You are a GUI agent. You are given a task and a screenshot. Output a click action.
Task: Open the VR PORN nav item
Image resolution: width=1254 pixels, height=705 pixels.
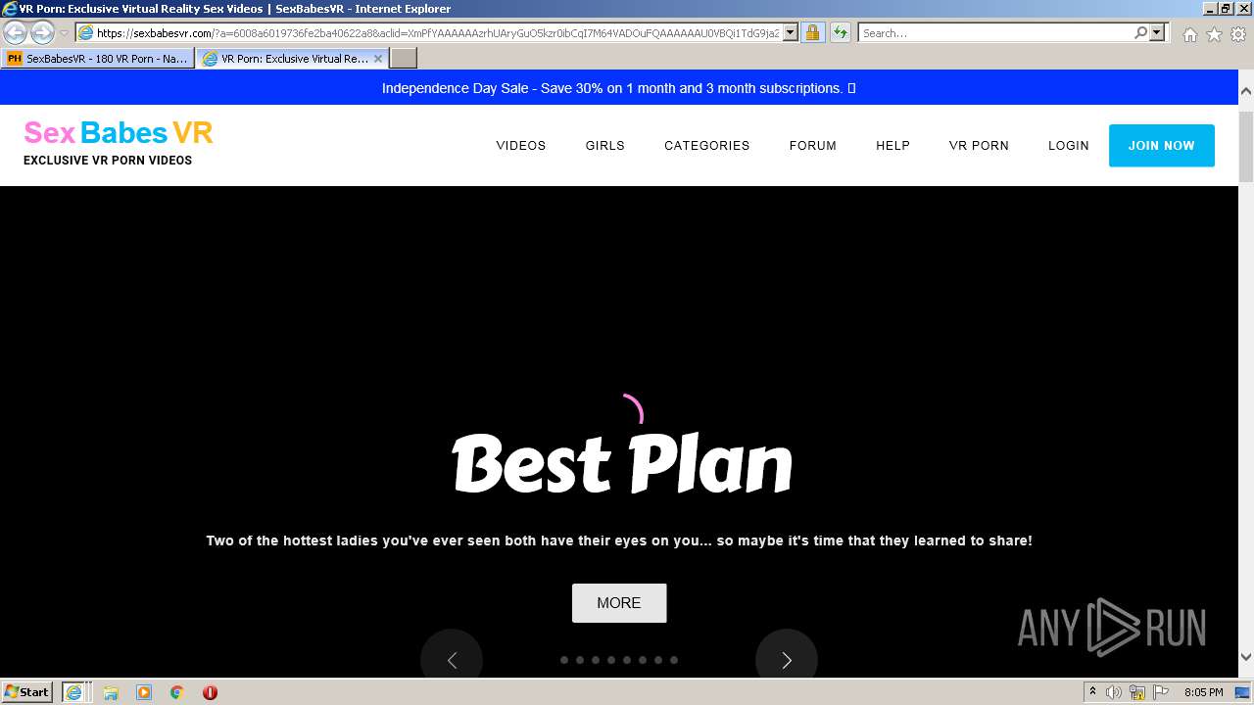[979, 145]
